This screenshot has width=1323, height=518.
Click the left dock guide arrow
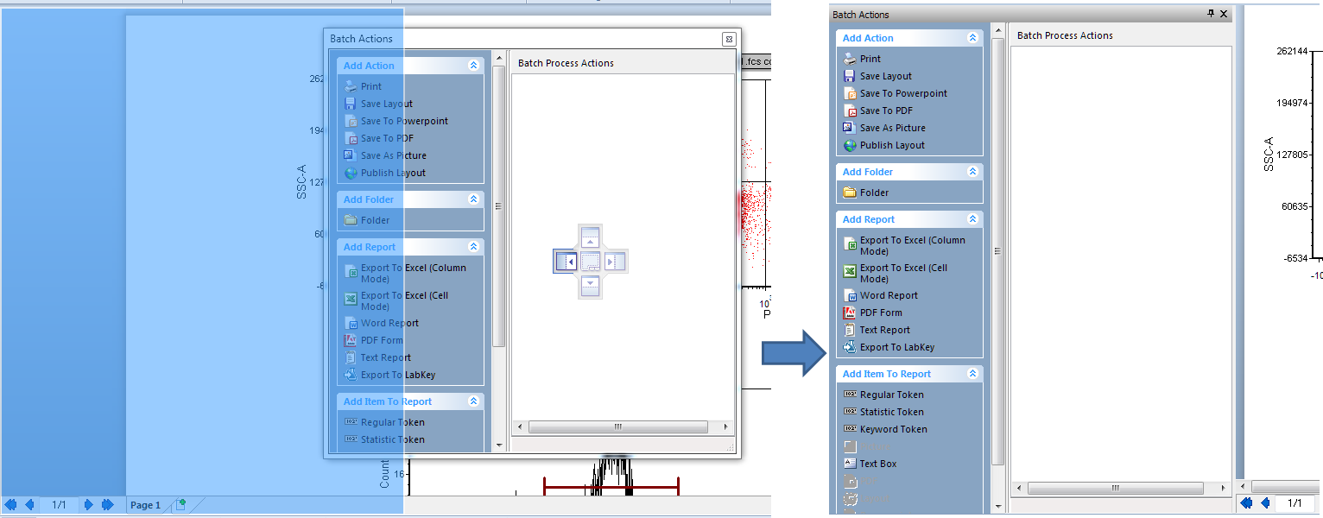[566, 261]
